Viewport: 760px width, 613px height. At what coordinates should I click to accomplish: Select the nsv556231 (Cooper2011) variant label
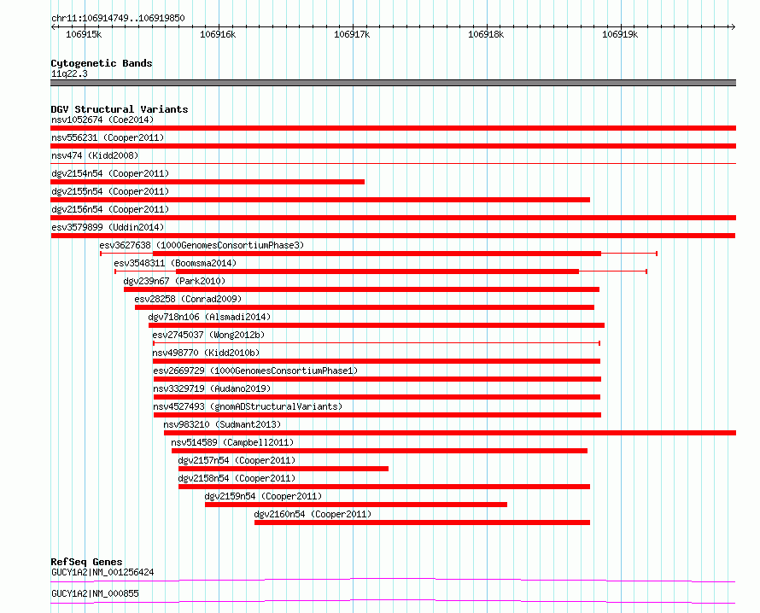108,137
